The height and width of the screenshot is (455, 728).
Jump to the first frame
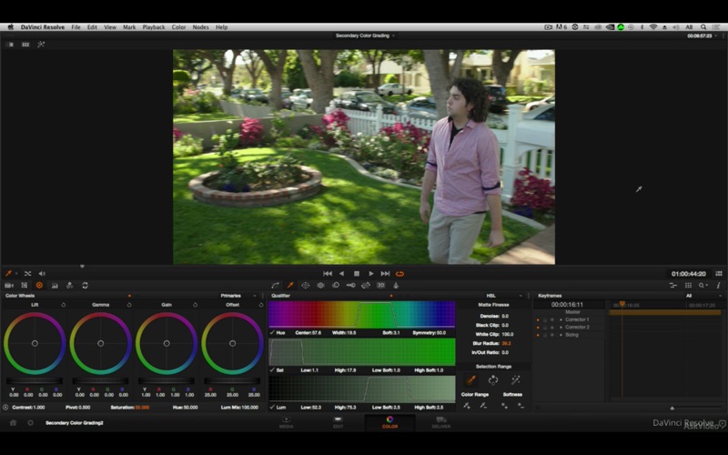(x=328, y=274)
